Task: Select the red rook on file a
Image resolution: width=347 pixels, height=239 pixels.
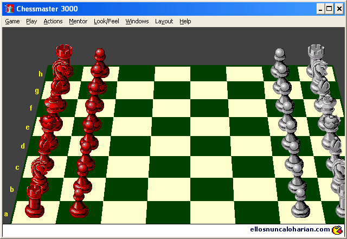Action: tap(35, 202)
